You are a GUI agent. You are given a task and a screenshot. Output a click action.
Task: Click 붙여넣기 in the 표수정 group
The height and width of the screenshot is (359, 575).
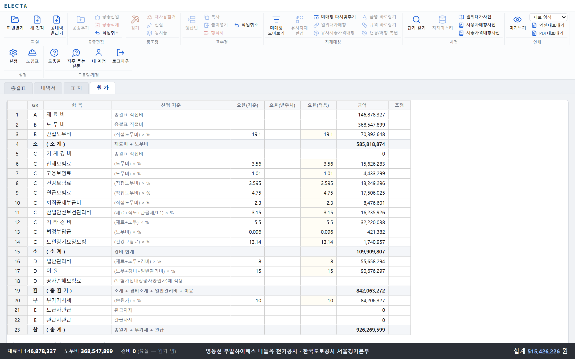click(216, 25)
